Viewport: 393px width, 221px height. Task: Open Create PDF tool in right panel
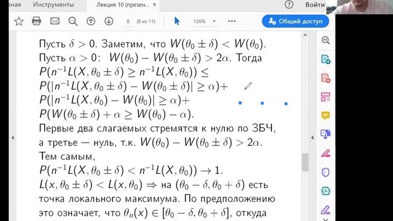click(x=325, y=78)
